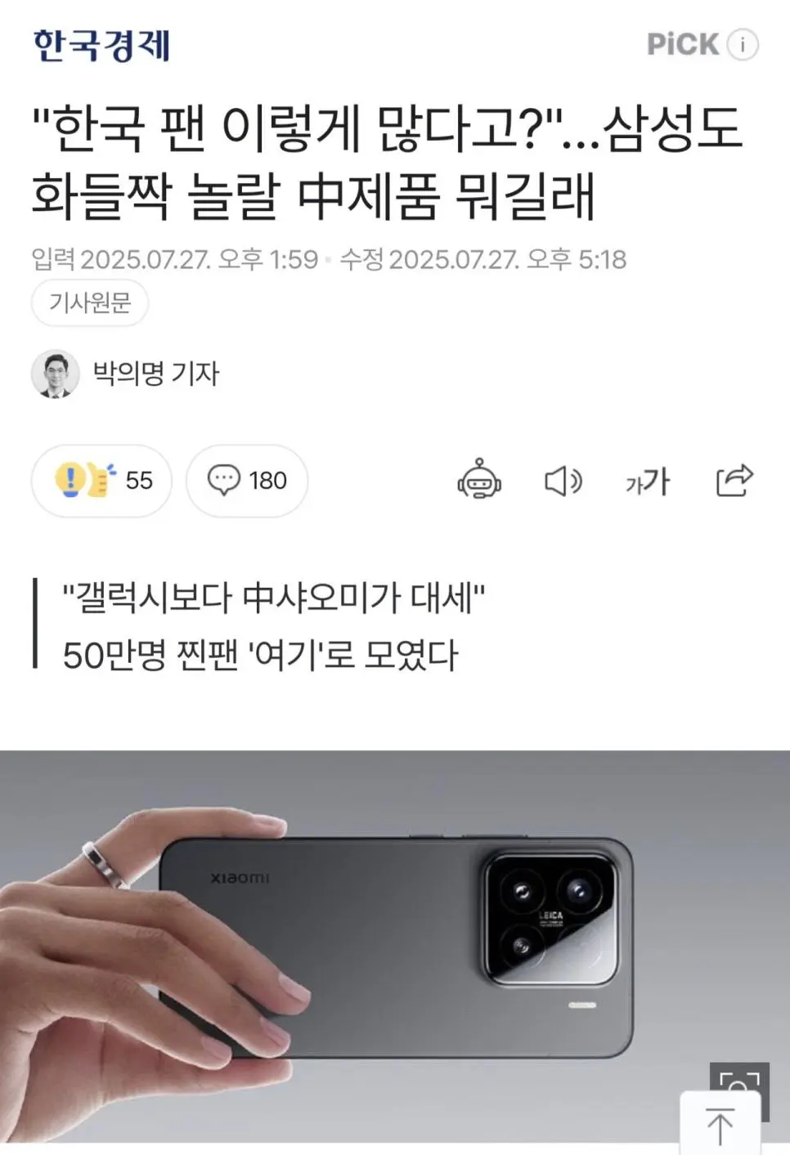Tap the PiCK label

click(683, 44)
